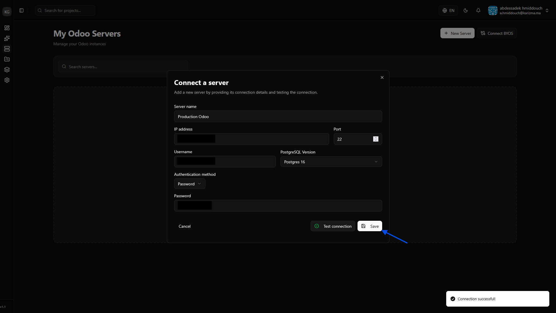
Task: Increase the Port value with up arrow
Action: coord(376,138)
